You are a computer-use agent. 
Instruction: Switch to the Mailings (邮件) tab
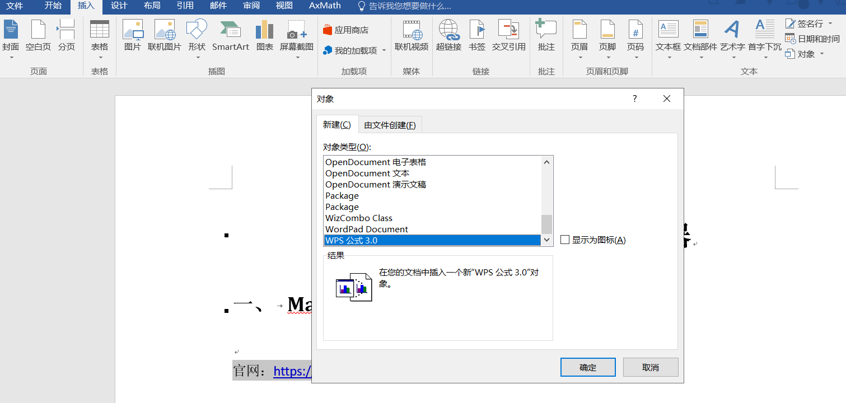pyautogui.click(x=218, y=6)
